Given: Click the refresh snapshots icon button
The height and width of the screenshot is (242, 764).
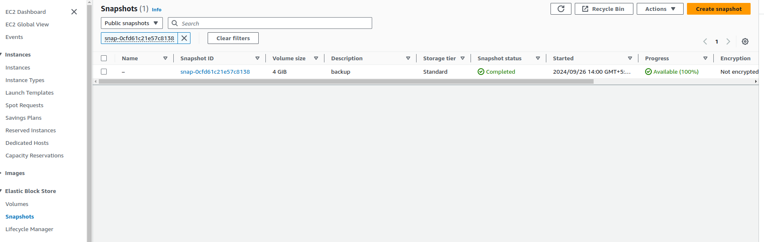Looking at the screenshot, I should click(x=561, y=9).
